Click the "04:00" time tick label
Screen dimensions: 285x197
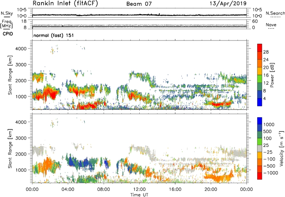68,190
